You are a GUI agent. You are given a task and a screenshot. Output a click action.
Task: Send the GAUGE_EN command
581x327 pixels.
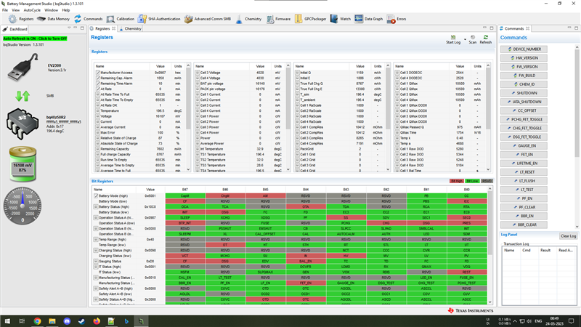click(x=524, y=146)
